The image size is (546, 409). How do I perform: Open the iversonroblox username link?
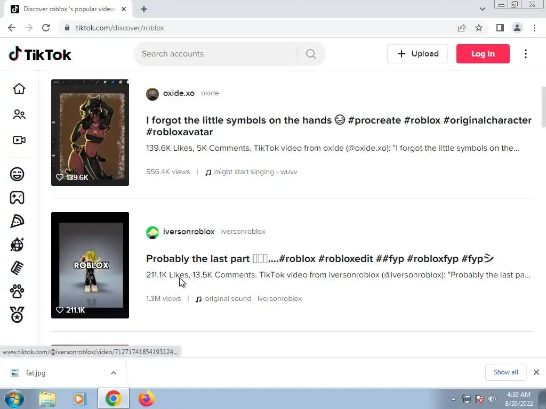(189, 232)
